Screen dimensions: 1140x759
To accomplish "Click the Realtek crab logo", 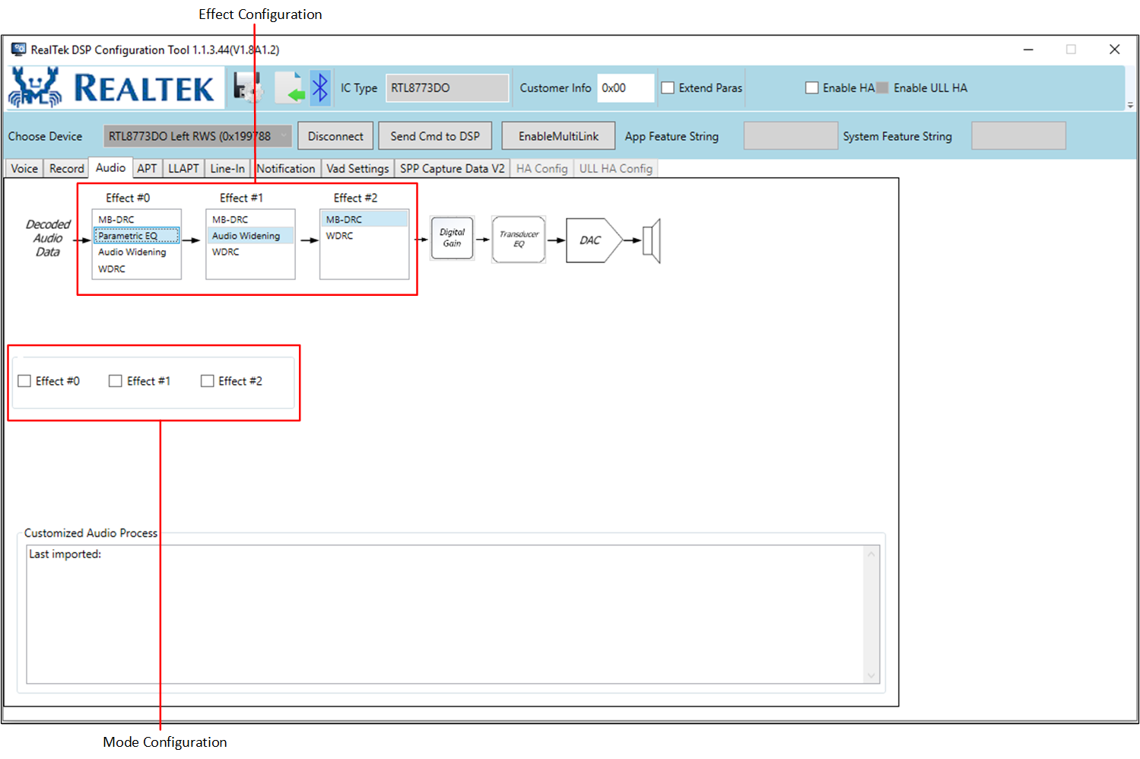I will (x=36, y=87).
